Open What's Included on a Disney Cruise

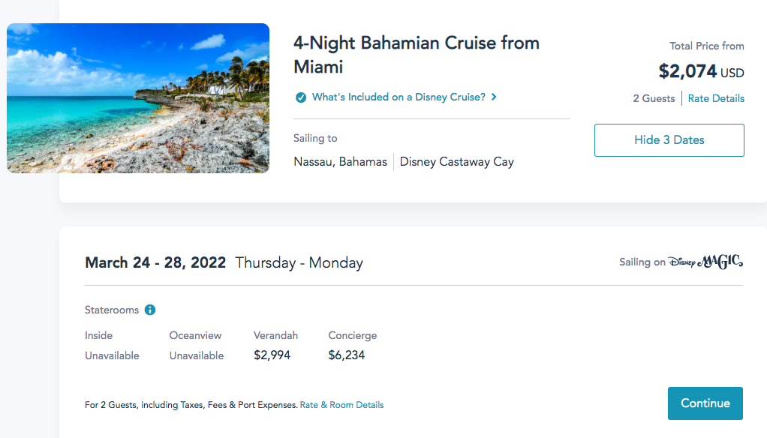[399, 97]
